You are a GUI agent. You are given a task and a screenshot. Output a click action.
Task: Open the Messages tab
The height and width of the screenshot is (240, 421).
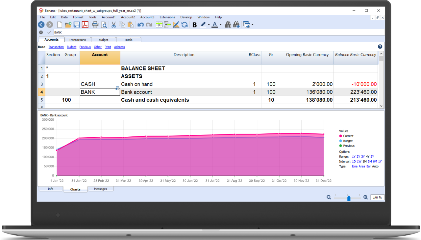pyautogui.click(x=101, y=189)
